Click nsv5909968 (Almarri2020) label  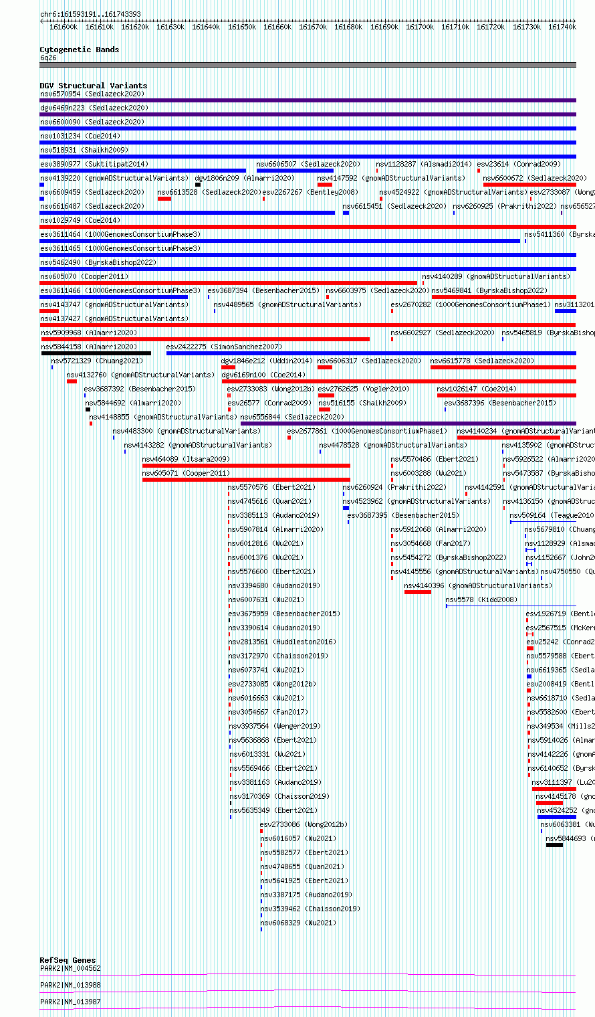pyautogui.click(x=88, y=333)
